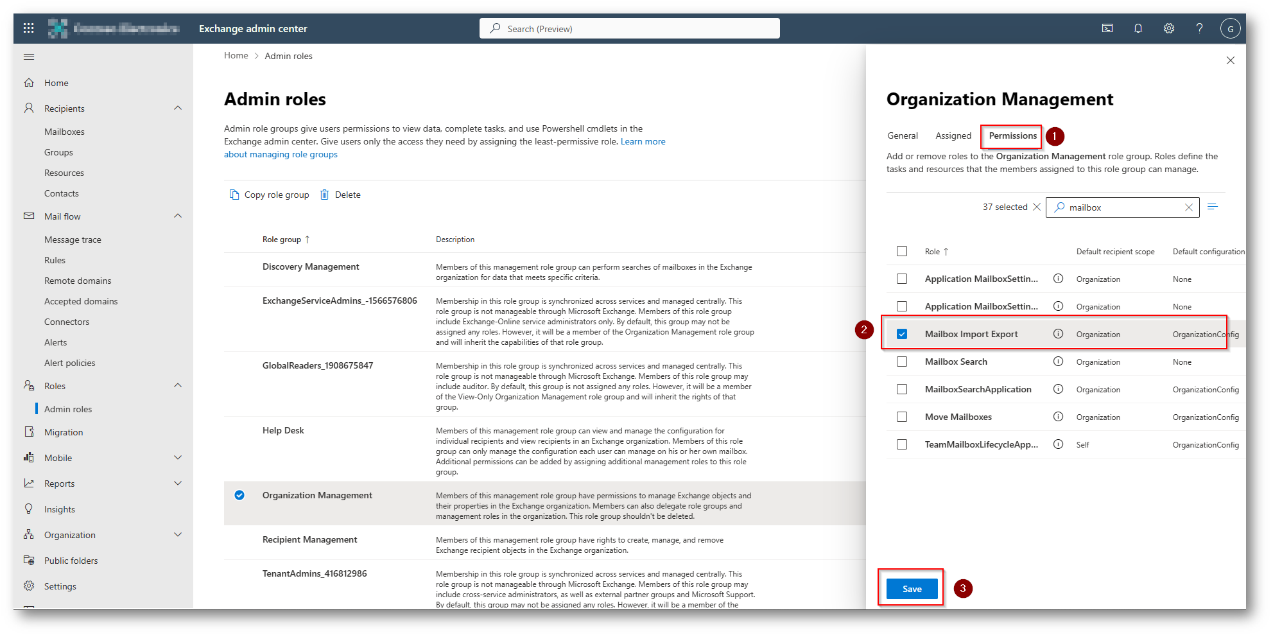Open the app launcher waffle icon
1273x637 pixels.
pyautogui.click(x=29, y=28)
